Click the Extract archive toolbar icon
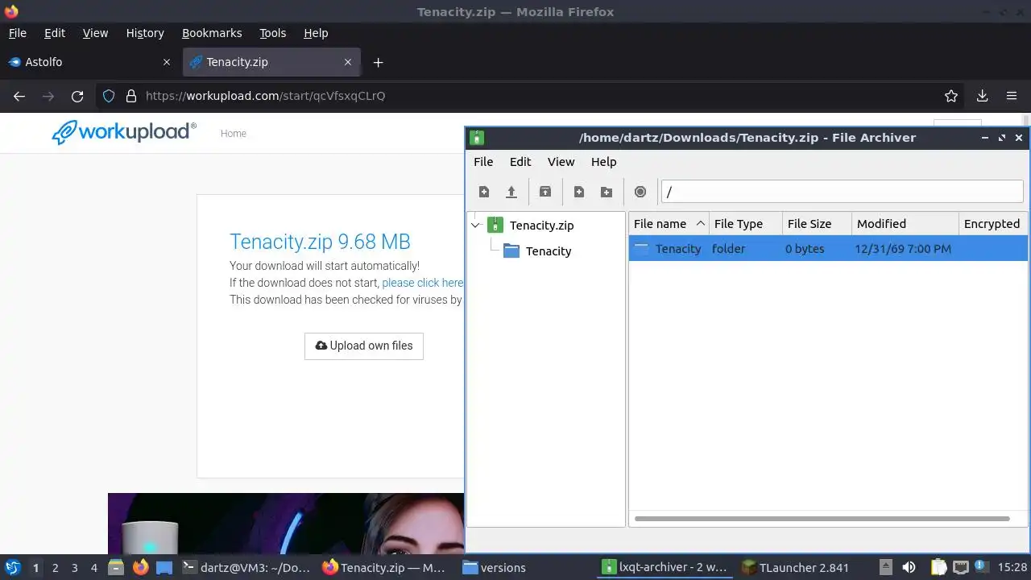This screenshot has height=580, width=1031. click(545, 192)
